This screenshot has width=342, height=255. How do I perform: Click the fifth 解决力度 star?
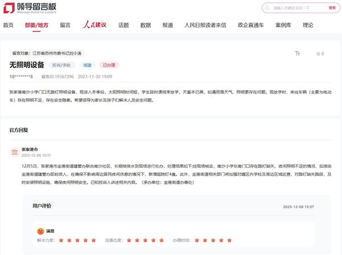(x=93, y=240)
